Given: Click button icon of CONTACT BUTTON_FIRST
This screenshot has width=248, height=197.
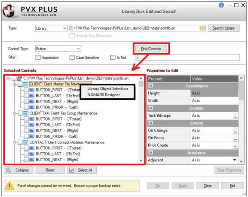Looking at the screenshot, I should tap(32, 148).
